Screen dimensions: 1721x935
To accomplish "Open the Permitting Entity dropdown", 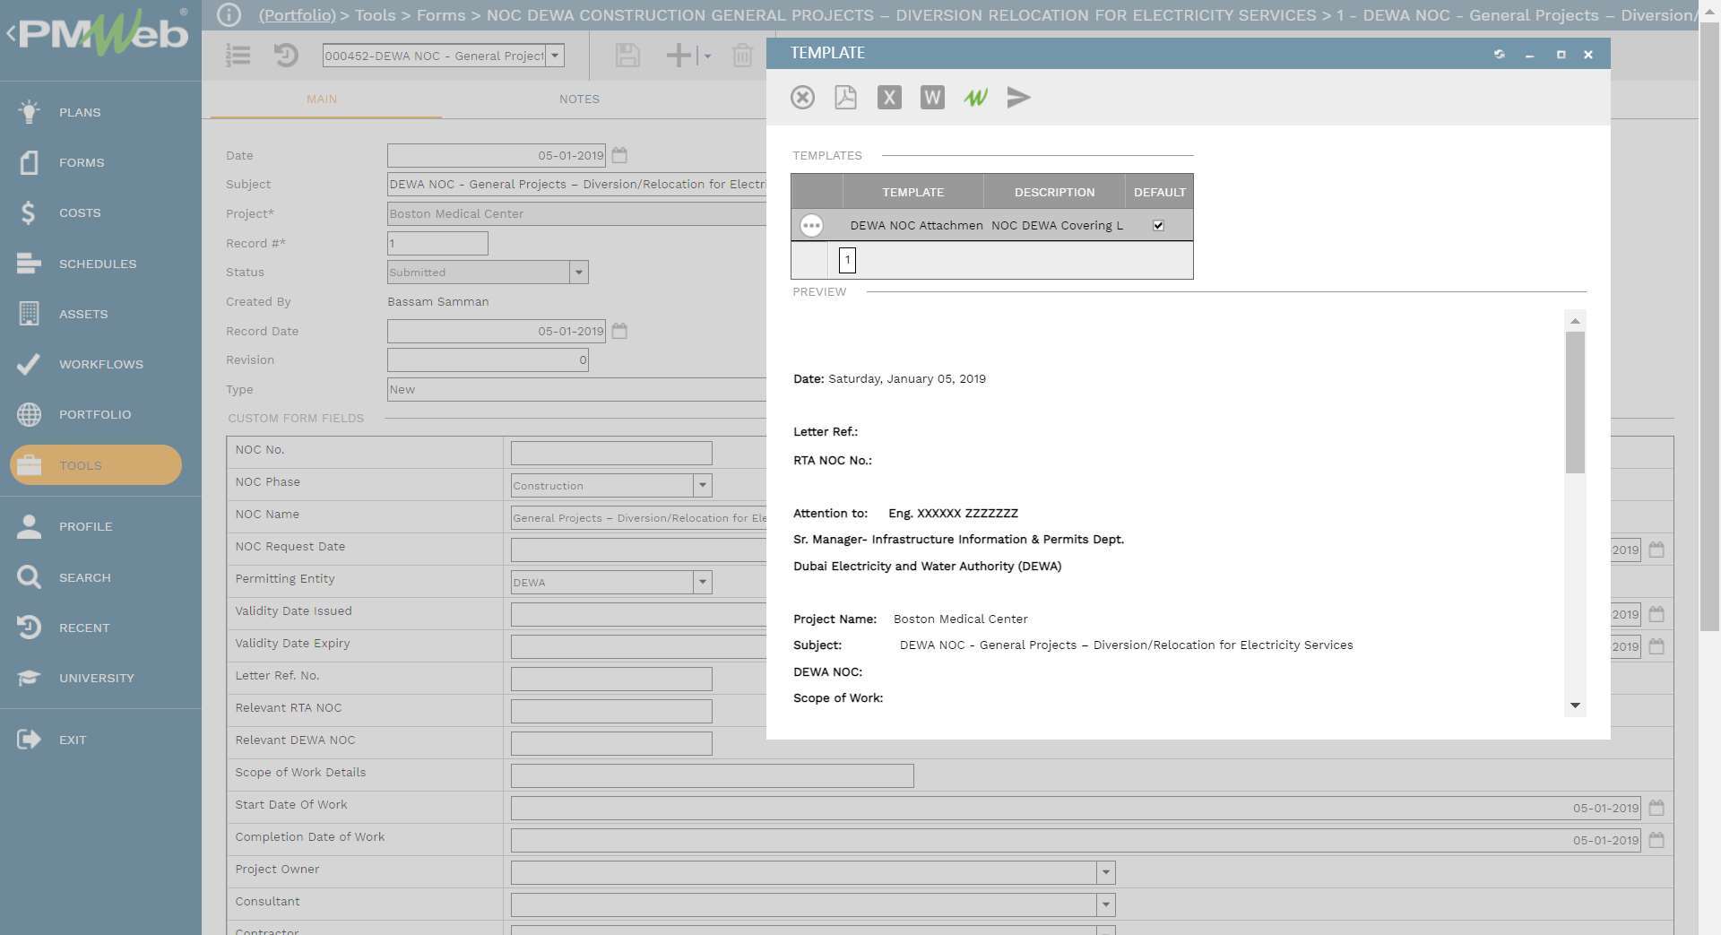I will (x=703, y=582).
